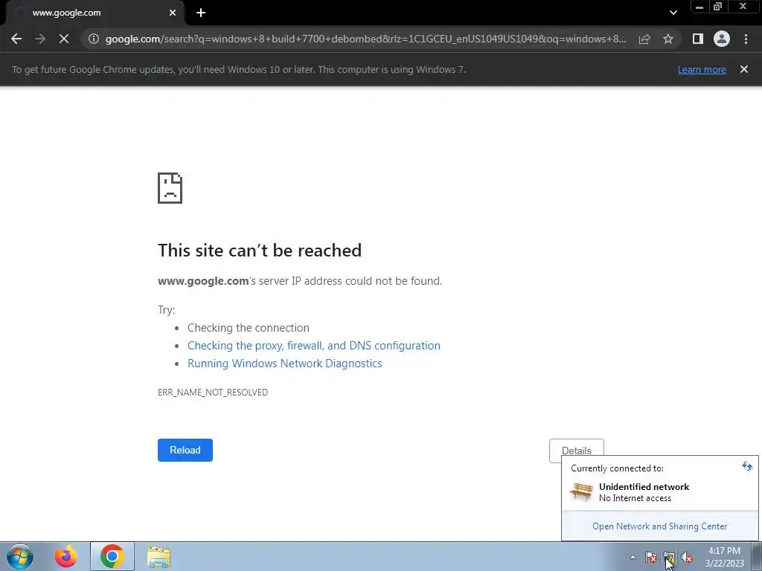Viewport: 762px width, 571px height.
Task: Click the Chrome taskbar button
Action: [x=112, y=556]
